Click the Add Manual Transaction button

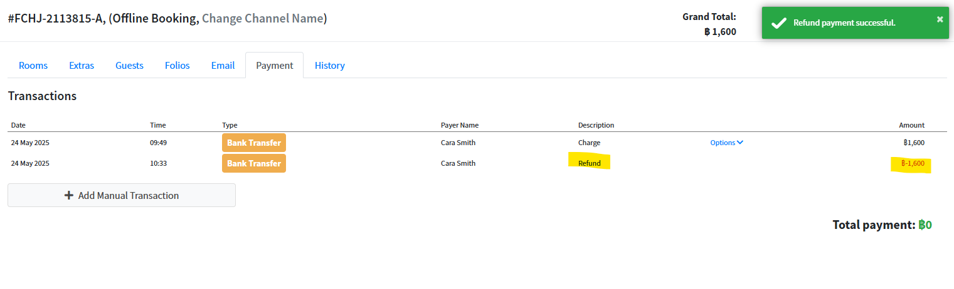click(122, 195)
